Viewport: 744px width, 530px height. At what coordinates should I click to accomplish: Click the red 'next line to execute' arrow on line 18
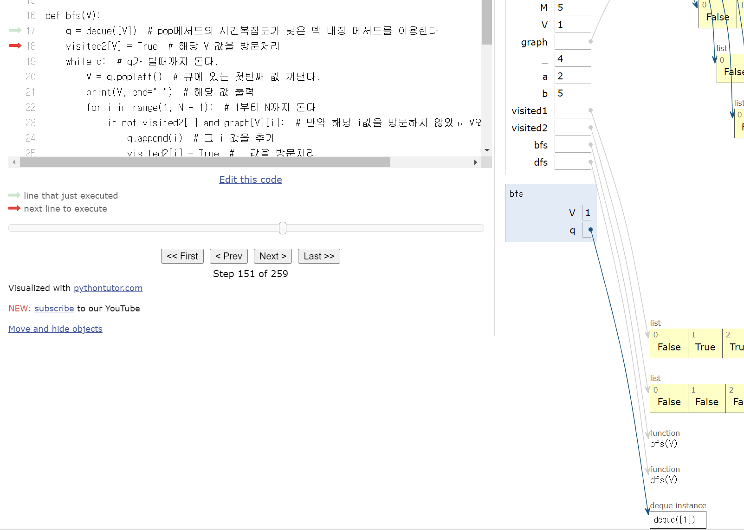tap(15, 45)
